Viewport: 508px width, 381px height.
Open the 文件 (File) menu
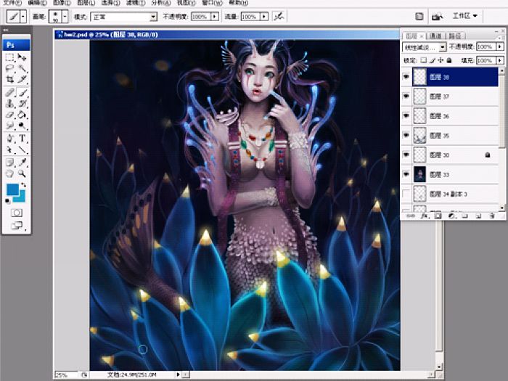pos(12,3)
